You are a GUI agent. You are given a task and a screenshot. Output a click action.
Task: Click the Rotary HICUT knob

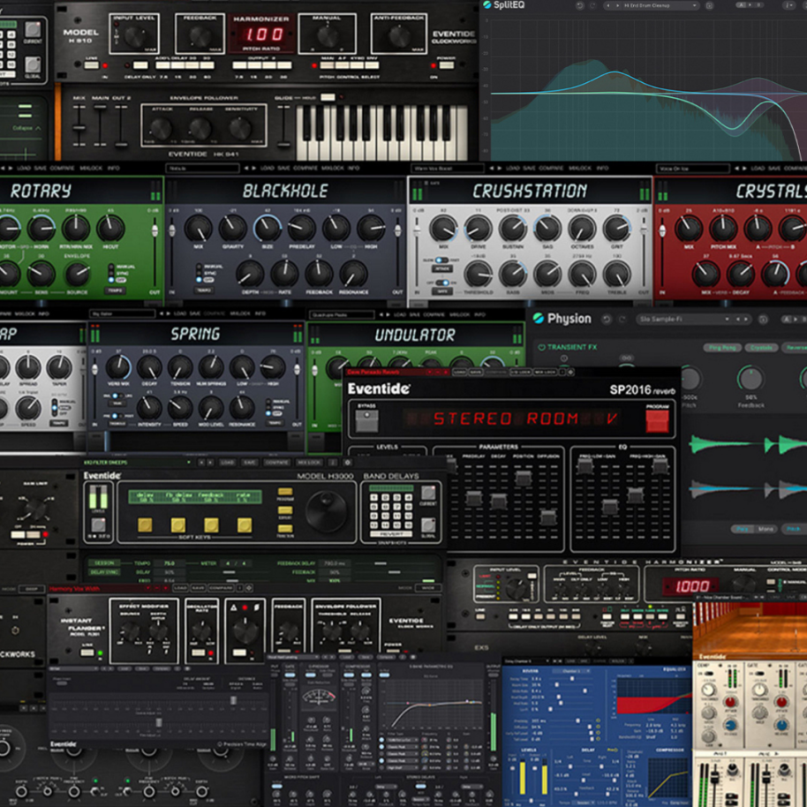(110, 228)
